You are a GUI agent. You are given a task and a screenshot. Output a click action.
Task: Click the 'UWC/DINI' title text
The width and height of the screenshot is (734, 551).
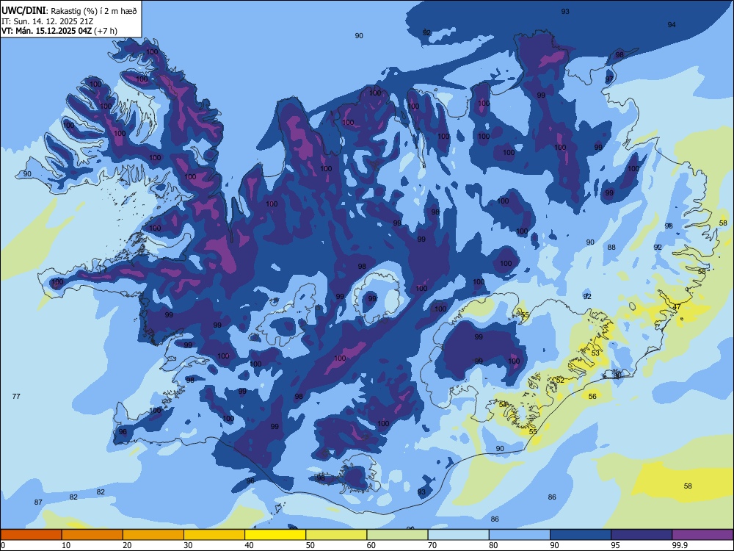[x=23, y=11]
